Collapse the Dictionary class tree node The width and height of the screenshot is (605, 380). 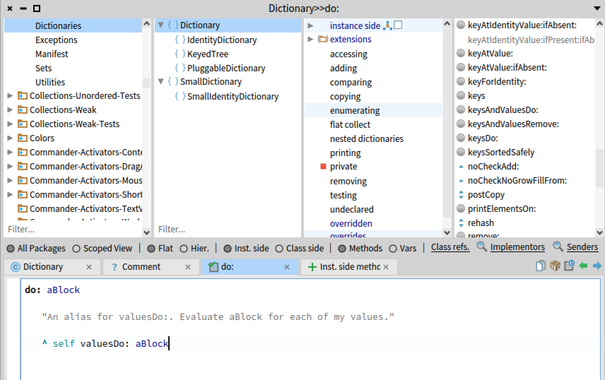[161, 25]
